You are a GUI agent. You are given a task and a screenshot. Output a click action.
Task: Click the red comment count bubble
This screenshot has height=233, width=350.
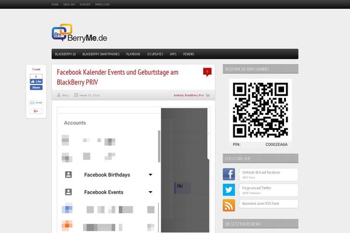[206, 72]
